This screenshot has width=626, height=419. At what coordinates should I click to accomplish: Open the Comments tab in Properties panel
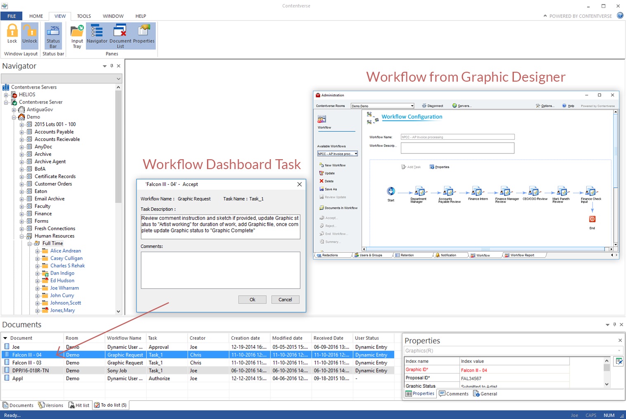point(454,394)
